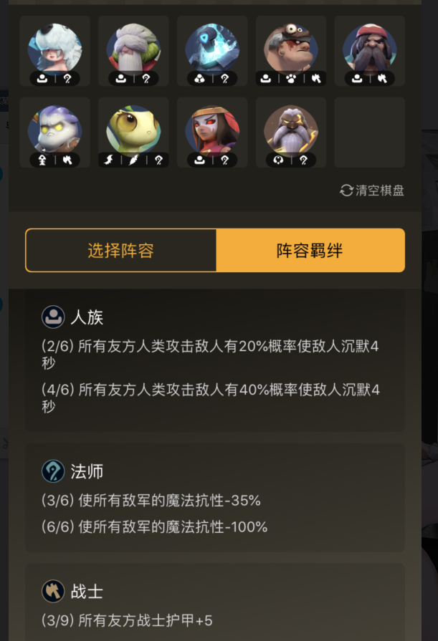Image resolution: width=438 pixels, height=641 pixels.
Task: Click 清空棋盘 to clear the board
Action: coord(380,191)
